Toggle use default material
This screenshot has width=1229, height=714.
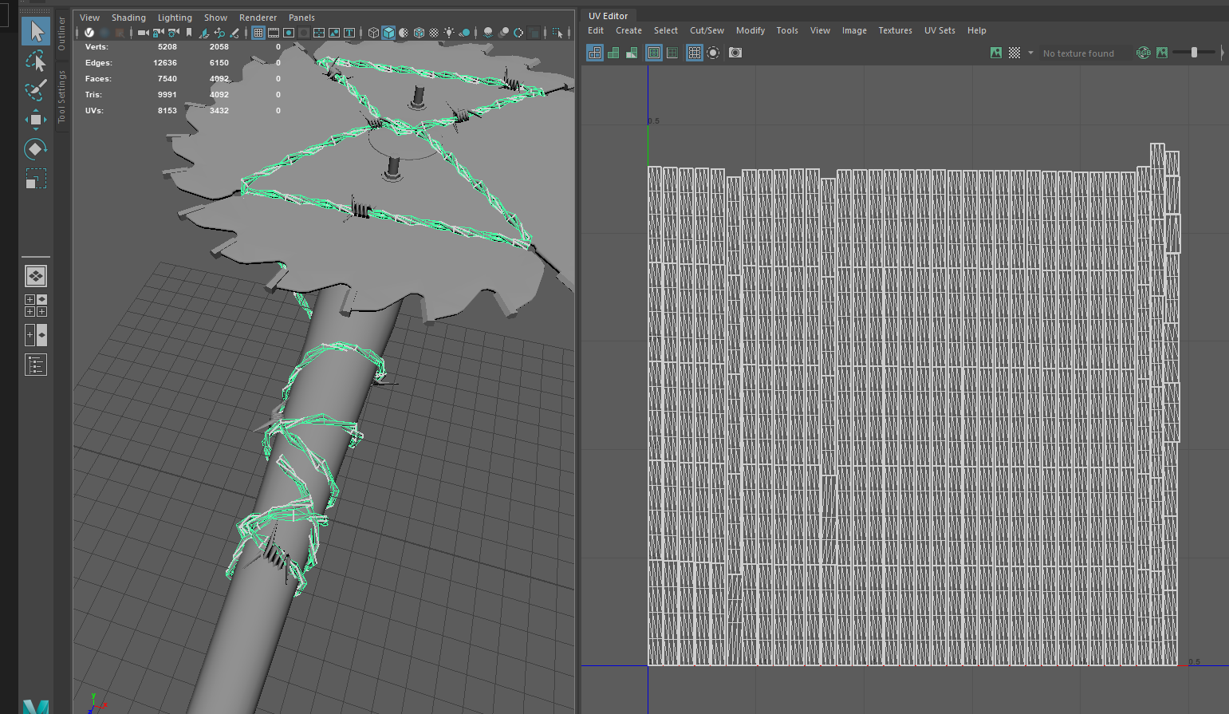[404, 33]
